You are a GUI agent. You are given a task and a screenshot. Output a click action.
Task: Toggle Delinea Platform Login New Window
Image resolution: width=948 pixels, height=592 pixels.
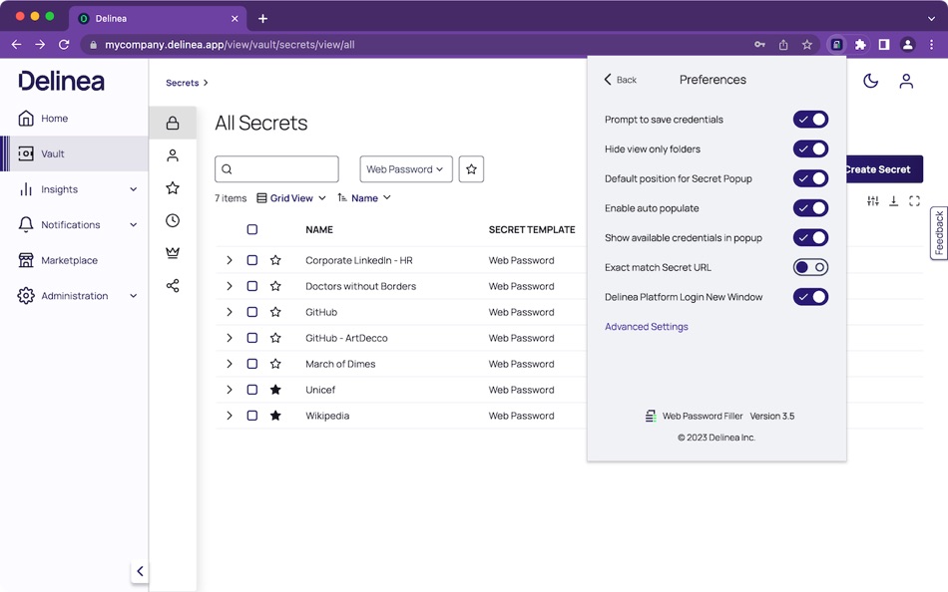point(810,297)
